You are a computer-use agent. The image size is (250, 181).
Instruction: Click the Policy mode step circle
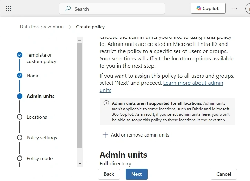click(x=20, y=158)
